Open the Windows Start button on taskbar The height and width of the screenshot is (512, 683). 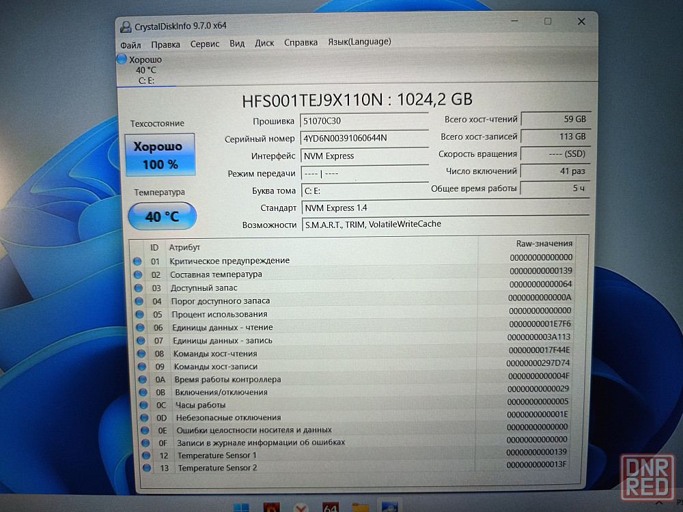tap(241, 507)
